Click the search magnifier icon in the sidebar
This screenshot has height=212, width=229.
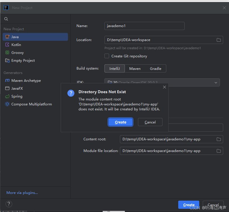pyautogui.click(x=6, y=19)
